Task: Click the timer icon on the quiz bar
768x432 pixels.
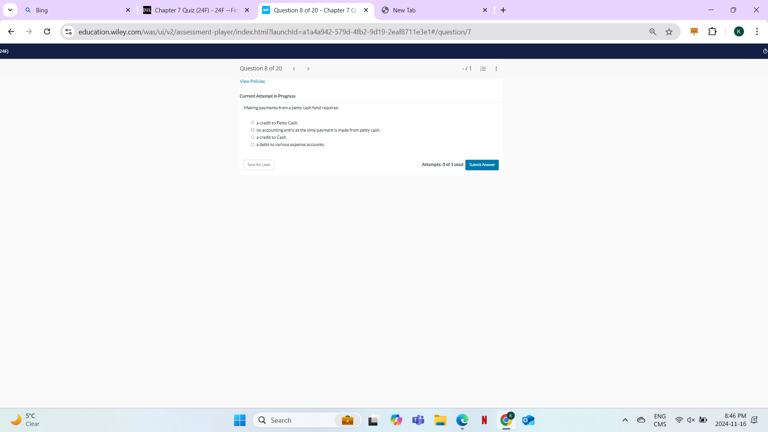Action: [765, 51]
